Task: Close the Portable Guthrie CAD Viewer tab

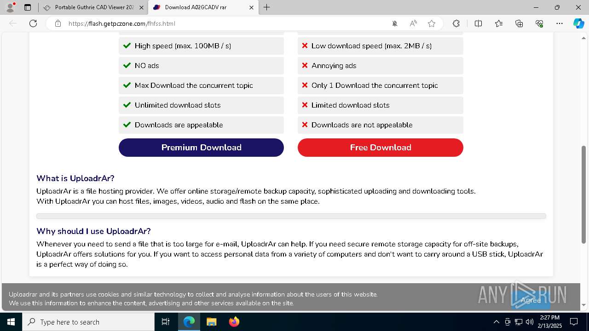Action: pos(141,7)
